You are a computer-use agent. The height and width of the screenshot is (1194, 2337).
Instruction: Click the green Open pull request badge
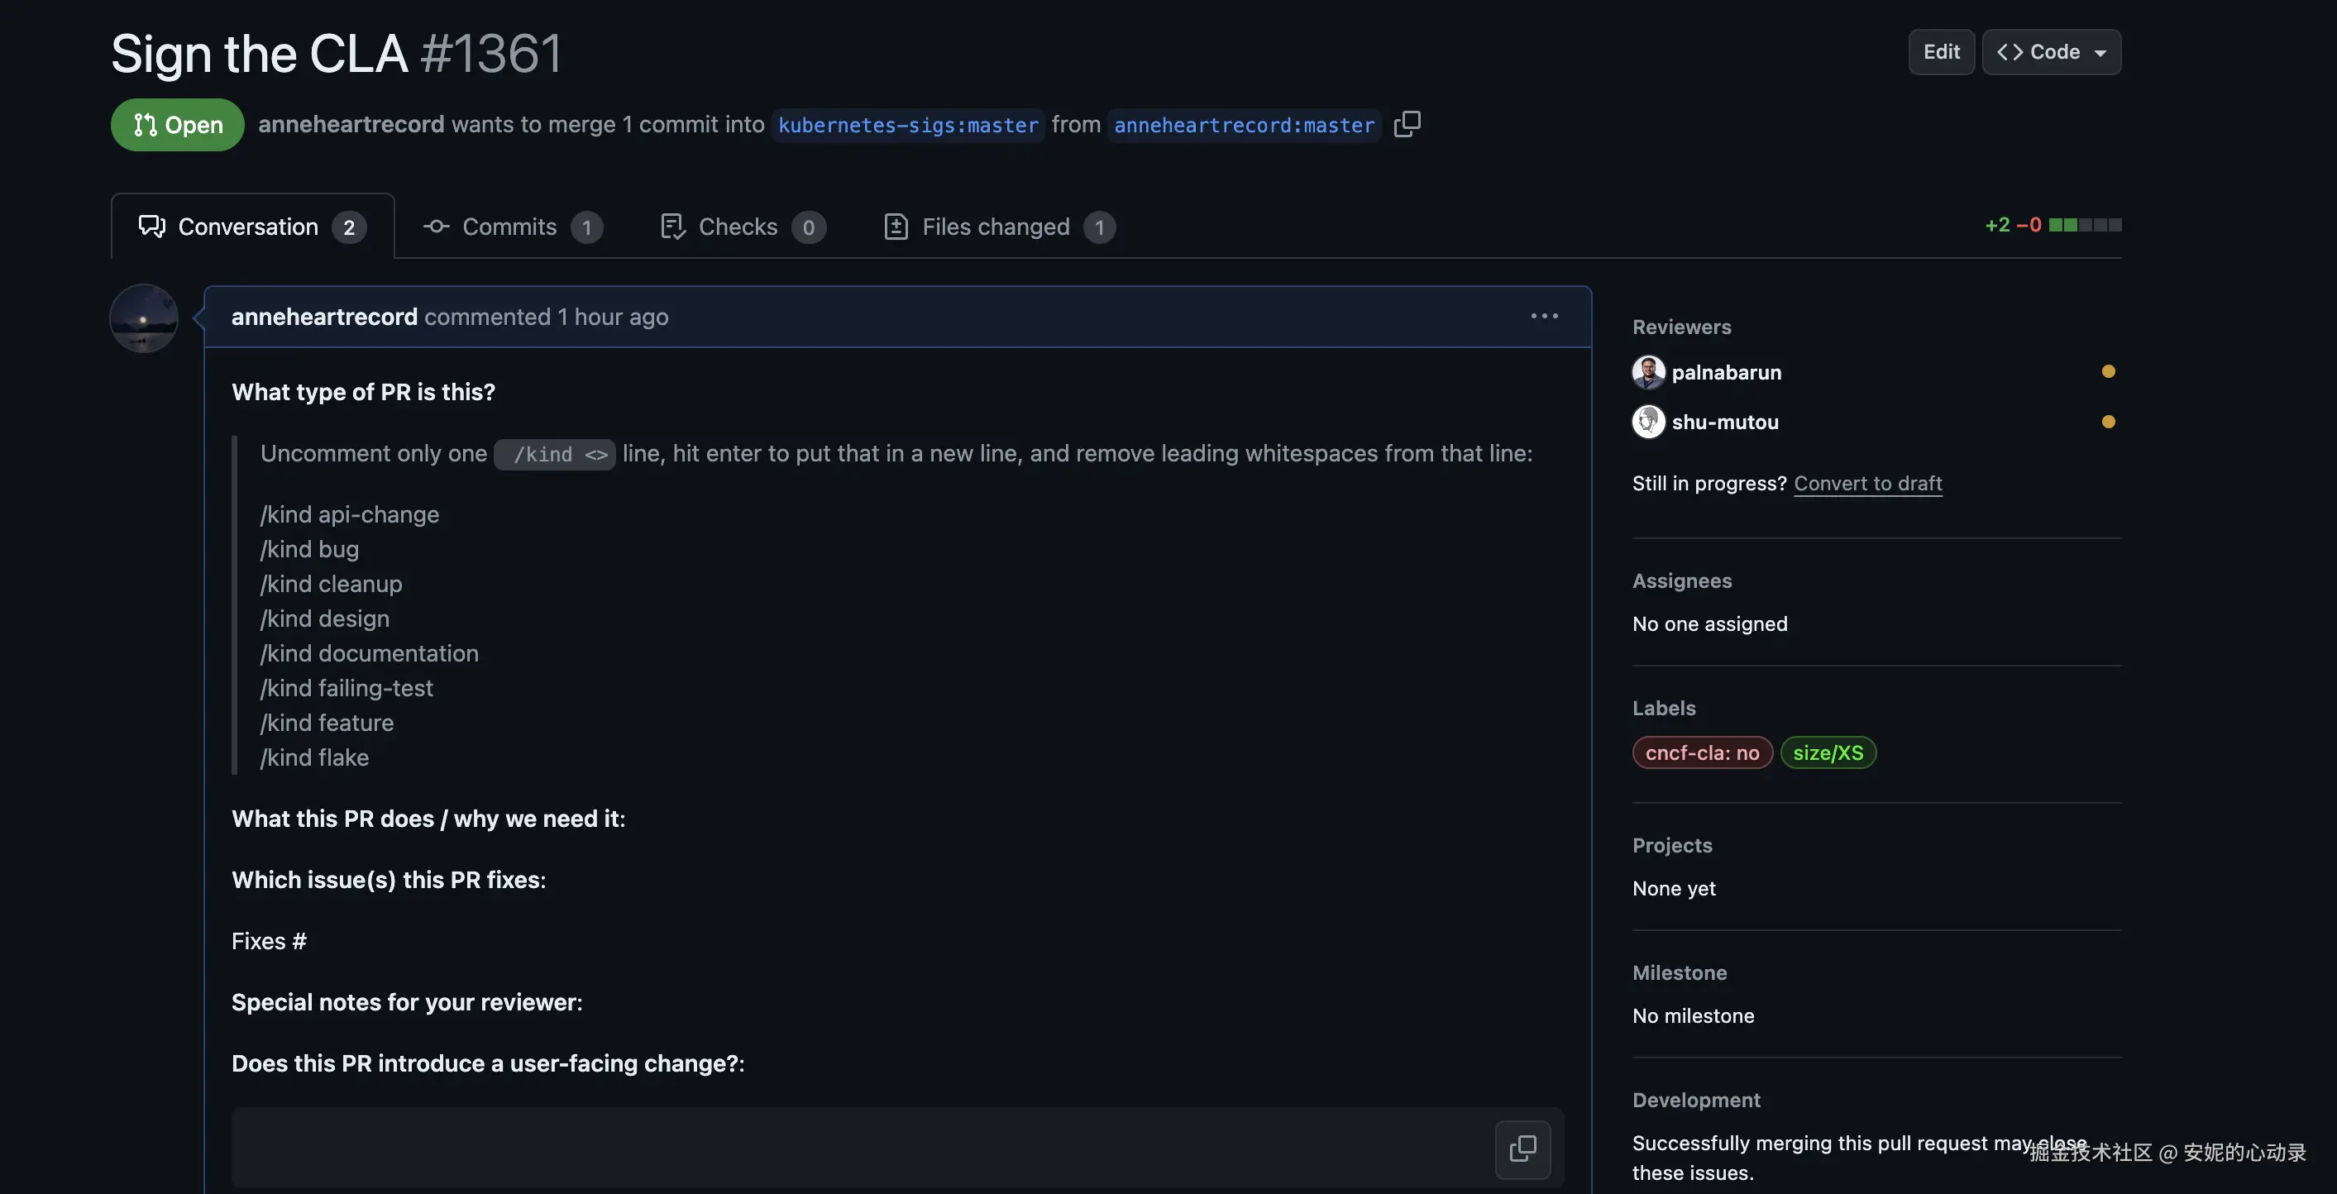pyautogui.click(x=177, y=124)
